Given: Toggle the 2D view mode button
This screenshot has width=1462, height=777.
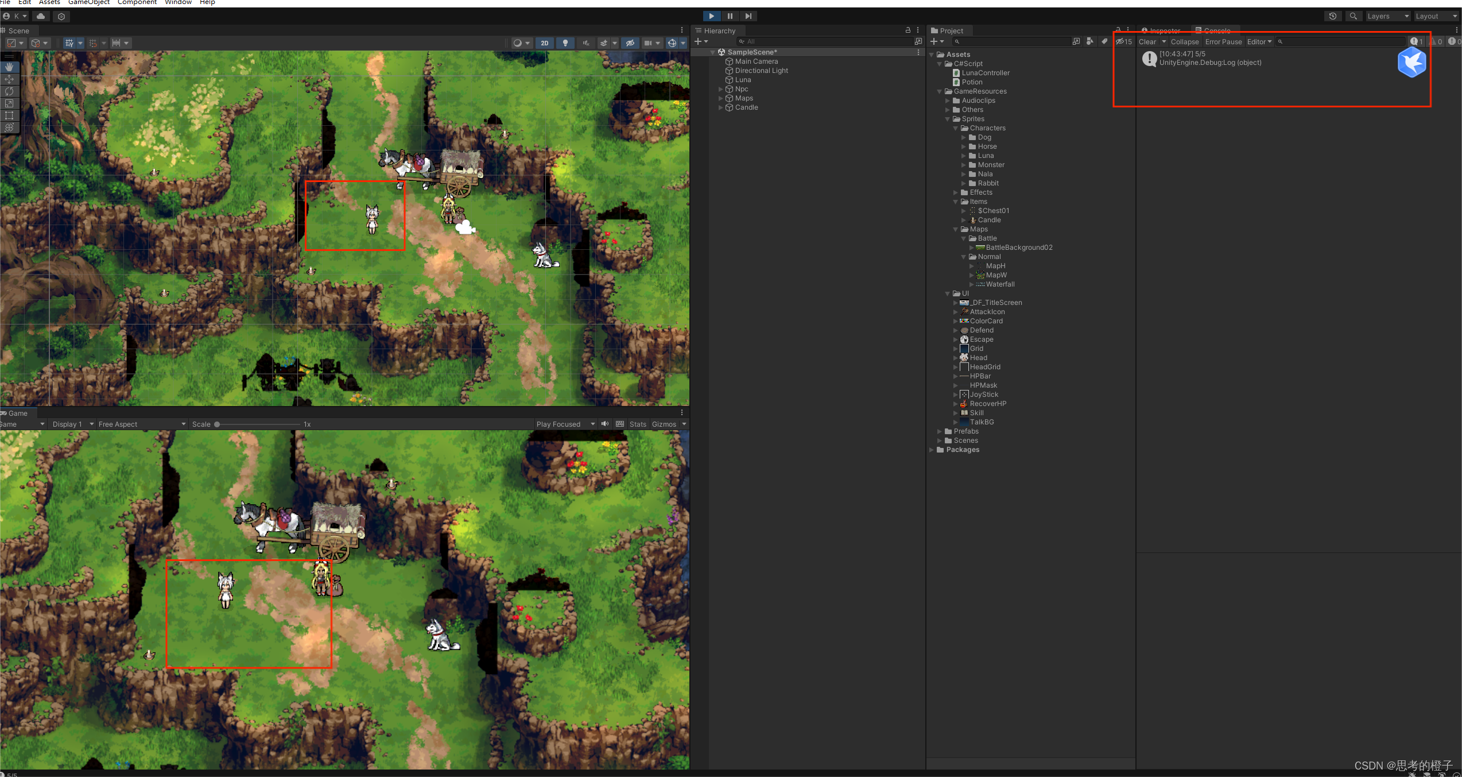Looking at the screenshot, I should (x=544, y=43).
